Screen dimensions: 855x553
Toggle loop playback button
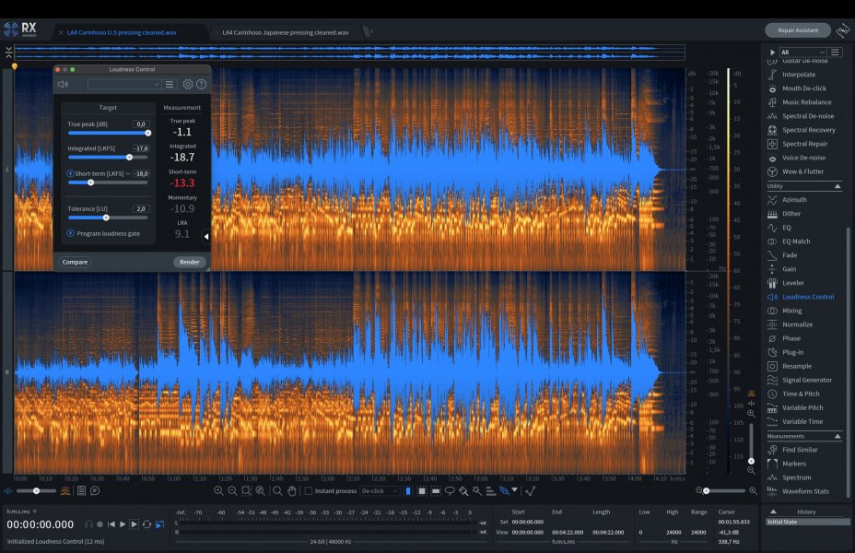(146, 524)
